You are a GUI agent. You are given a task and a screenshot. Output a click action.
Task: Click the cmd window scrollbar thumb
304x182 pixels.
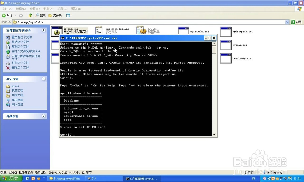point(214,49)
